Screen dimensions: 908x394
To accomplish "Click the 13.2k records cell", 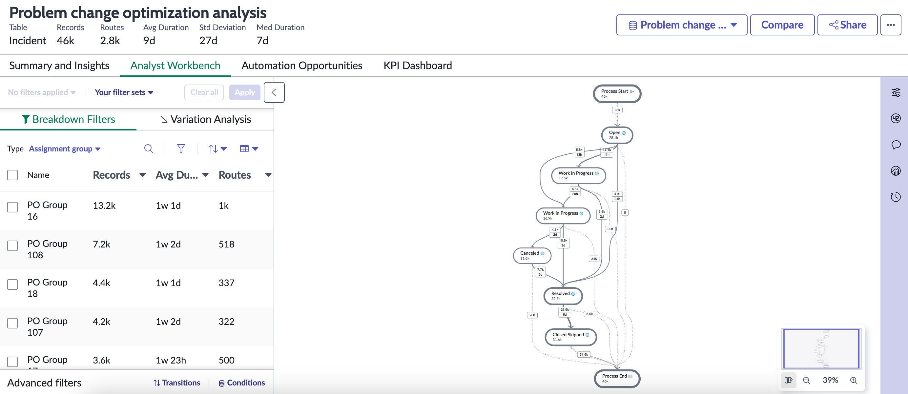I will 104,206.
